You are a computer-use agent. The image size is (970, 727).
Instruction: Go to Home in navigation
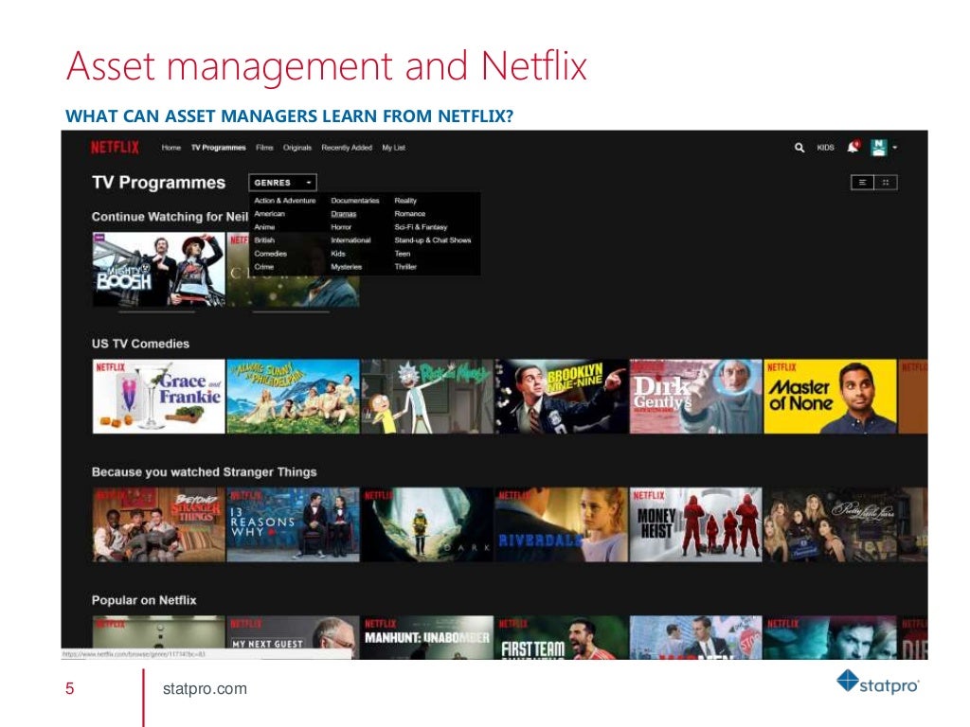[171, 148]
